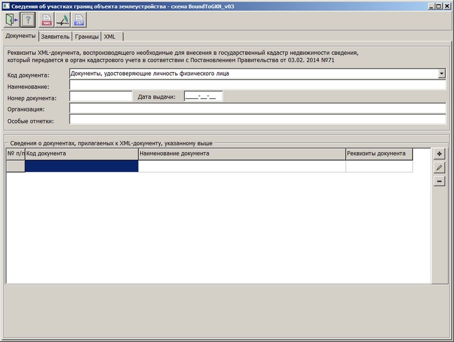This screenshot has height=342, width=454.
Task: Select the highlighted Код документа table cell
Action: pos(81,167)
